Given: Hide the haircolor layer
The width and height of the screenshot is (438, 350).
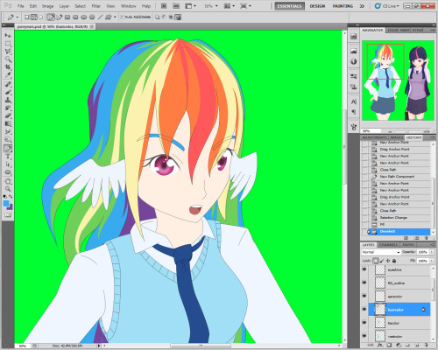Looking at the screenshot, I should coord(364,309).
